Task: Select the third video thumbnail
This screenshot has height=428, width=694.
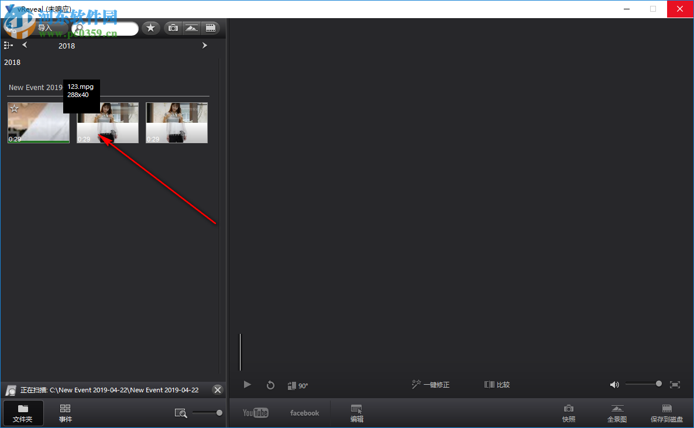Action: [x=177, y=123]
